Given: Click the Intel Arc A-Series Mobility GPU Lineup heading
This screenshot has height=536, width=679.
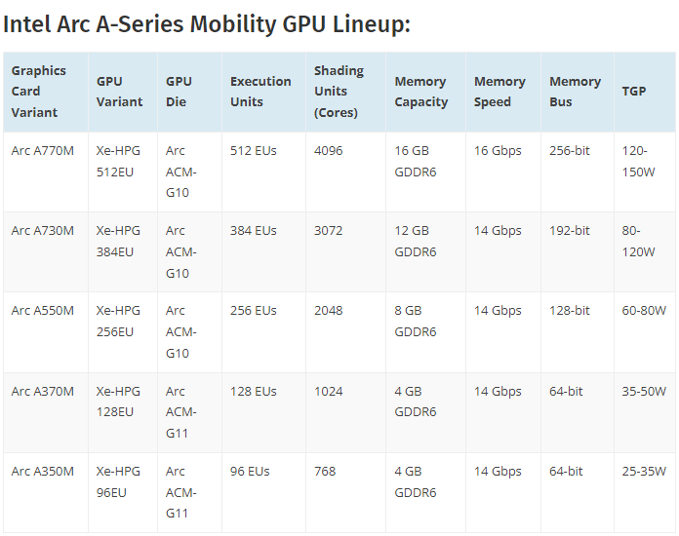Looking at the screenshot, I should coord(207,23).
